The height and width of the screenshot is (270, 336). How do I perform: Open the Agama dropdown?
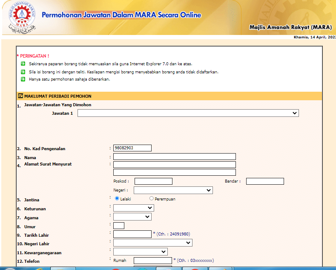click(132, 217)
